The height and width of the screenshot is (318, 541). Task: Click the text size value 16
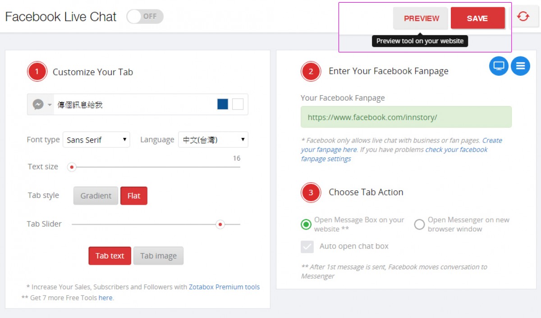pyautogui.click(x=237, y=158)
